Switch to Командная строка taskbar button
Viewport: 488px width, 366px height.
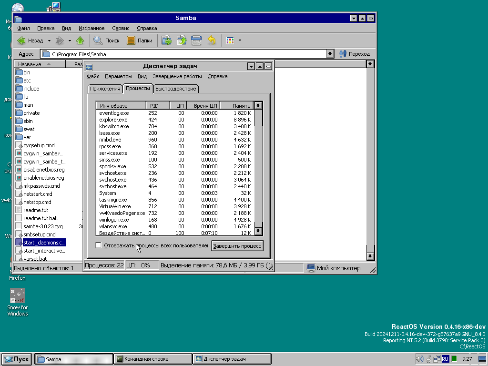click(153, 359)
